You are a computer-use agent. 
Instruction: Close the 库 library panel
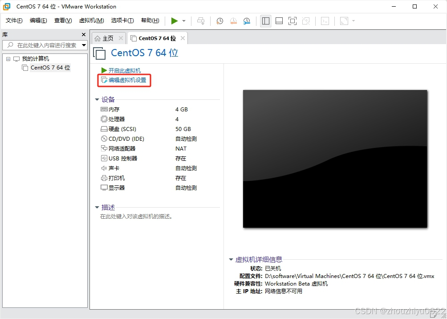coord(84,34)
